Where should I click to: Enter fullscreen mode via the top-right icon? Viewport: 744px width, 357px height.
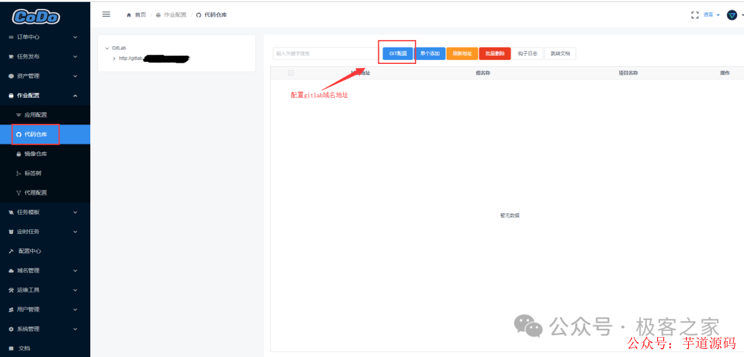point(694,15)
